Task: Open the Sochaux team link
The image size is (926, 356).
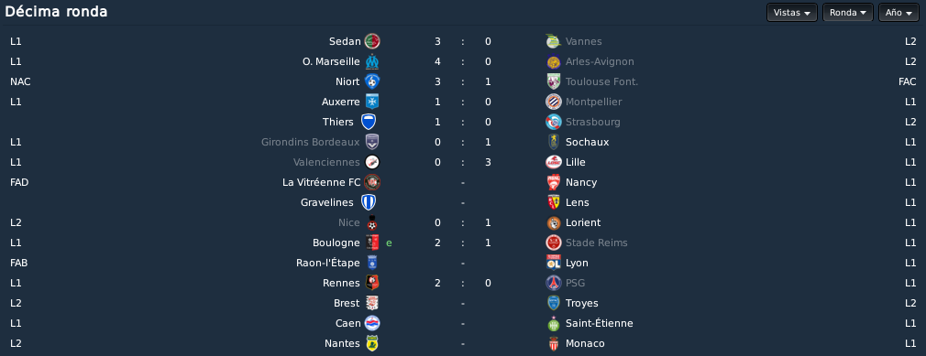Action: [587, 142]
